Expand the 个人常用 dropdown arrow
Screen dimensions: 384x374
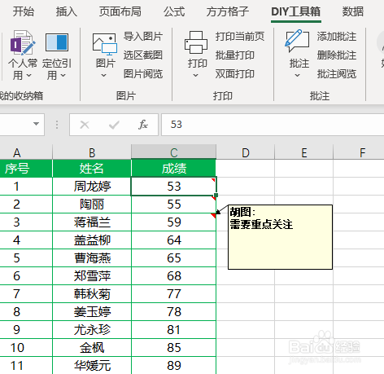click(x=29, y=75)
